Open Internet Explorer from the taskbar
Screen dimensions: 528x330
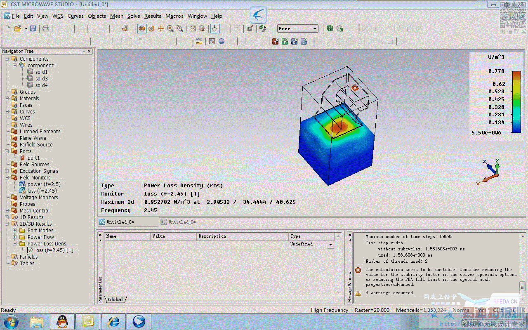(x=113, y=322)
